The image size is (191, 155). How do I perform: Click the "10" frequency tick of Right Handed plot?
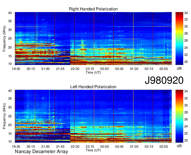[x=10, y=64]
